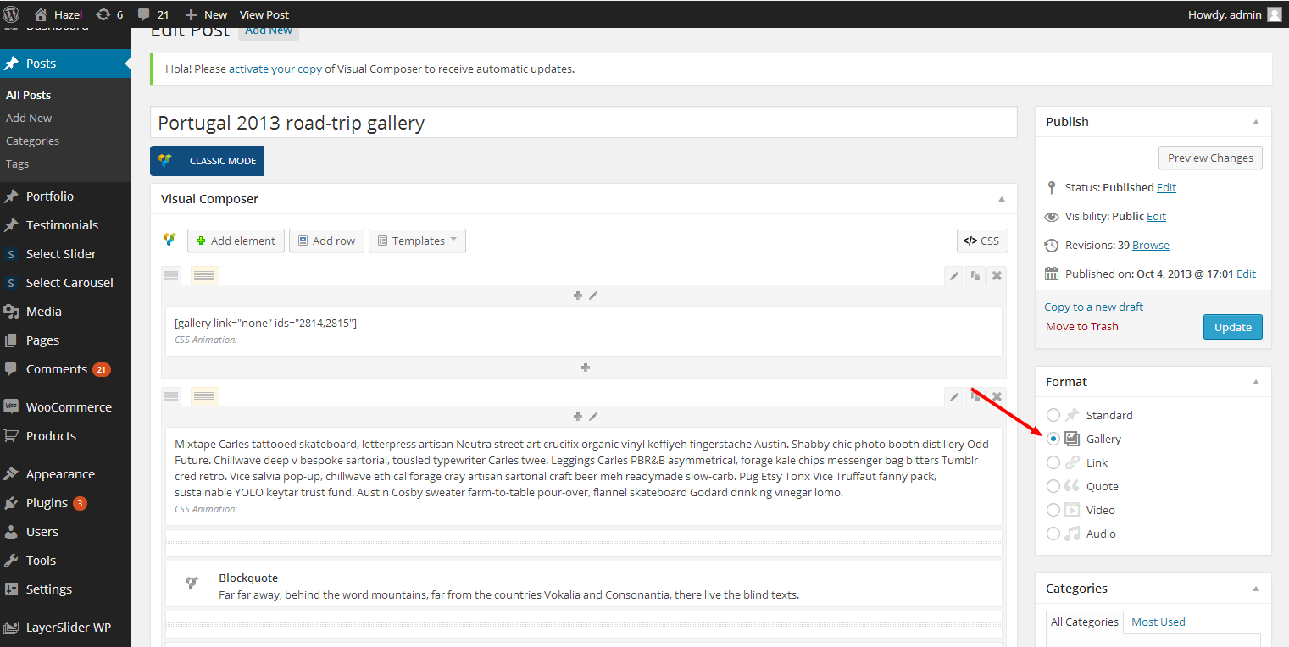This screenshot has width=1289, height=647.
Task: Open WooCommerce in the sidebar menu
Action: point(69,407)
